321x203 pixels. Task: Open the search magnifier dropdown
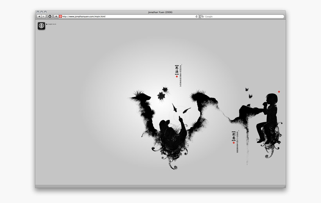point(202,16)
